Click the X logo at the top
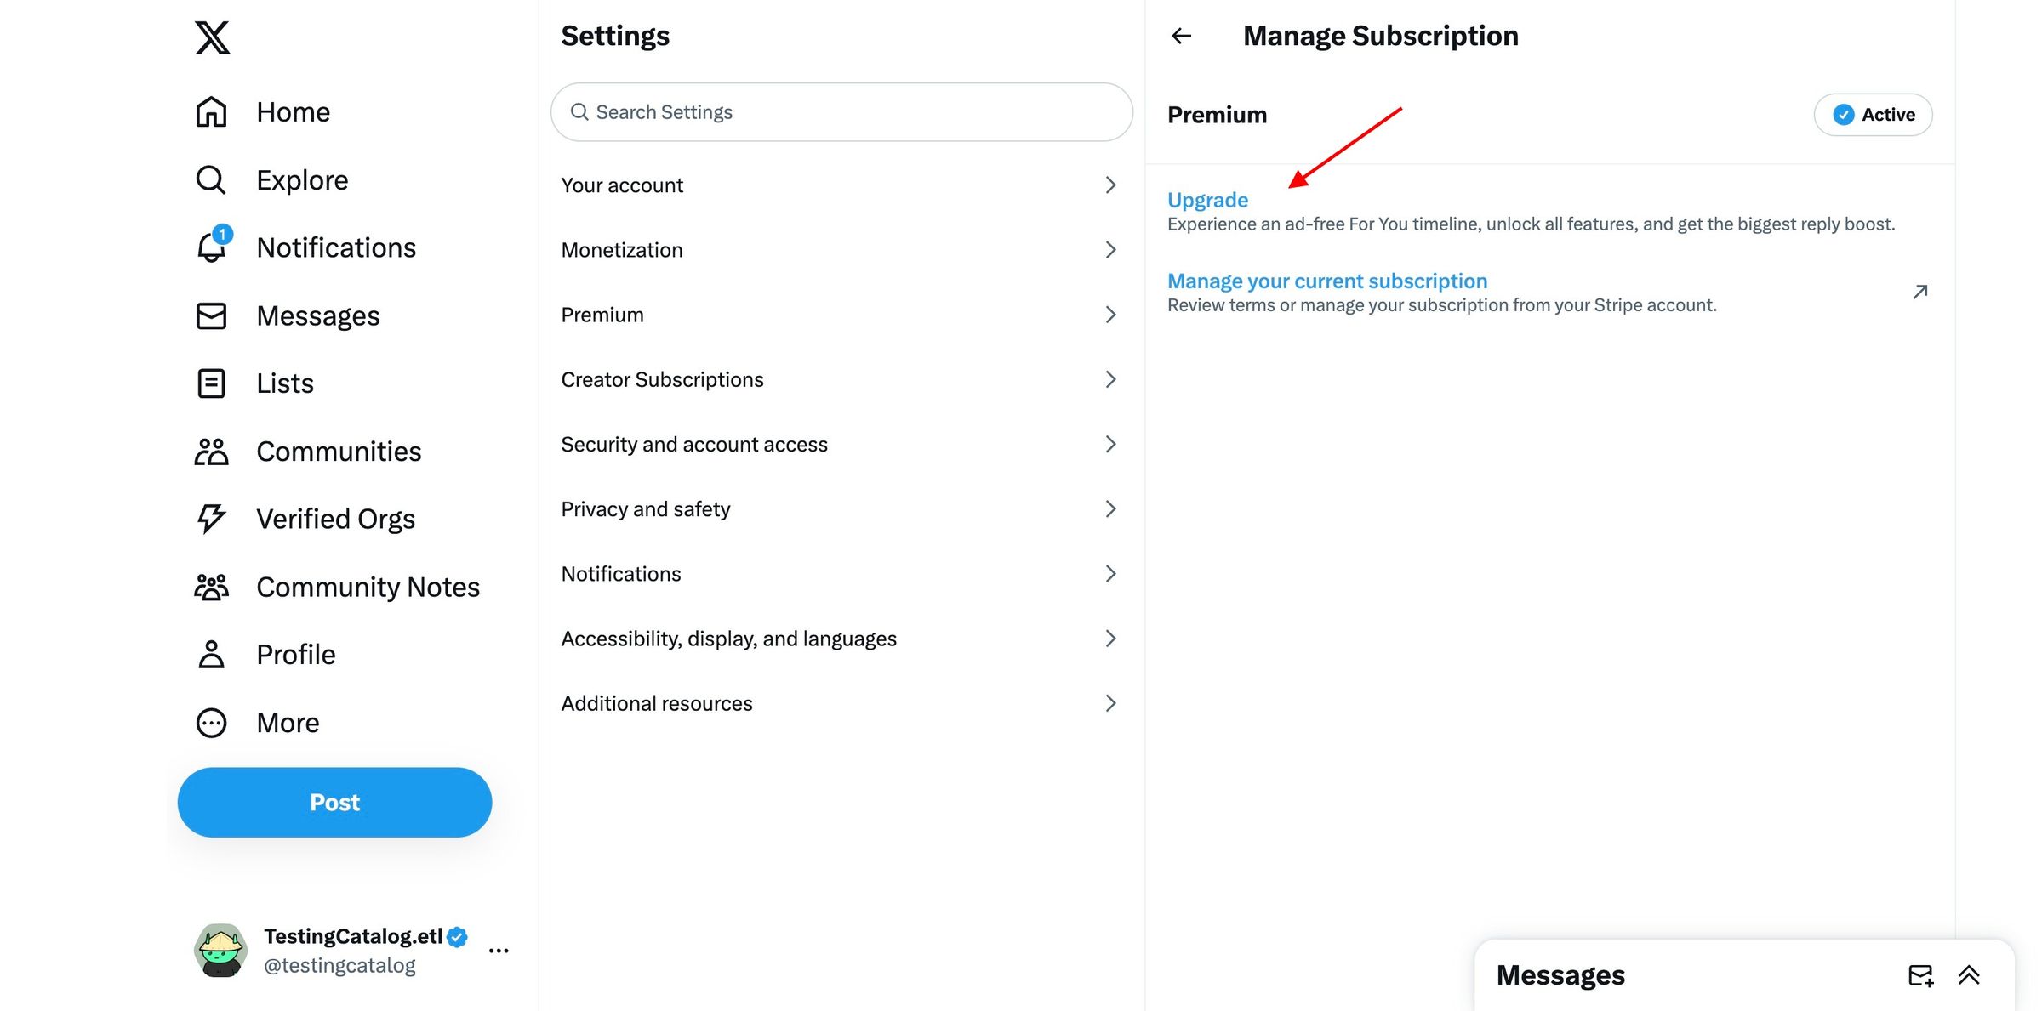 (x=212, y=37)
